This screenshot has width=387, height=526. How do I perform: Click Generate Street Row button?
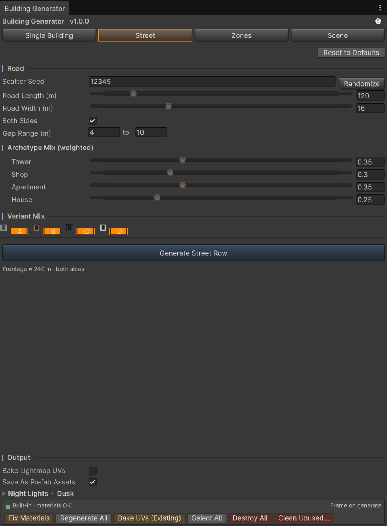tap(193, 253)
